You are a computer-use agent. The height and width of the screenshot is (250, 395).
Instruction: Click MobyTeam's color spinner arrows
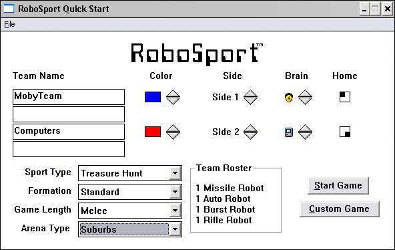point(173,97)
